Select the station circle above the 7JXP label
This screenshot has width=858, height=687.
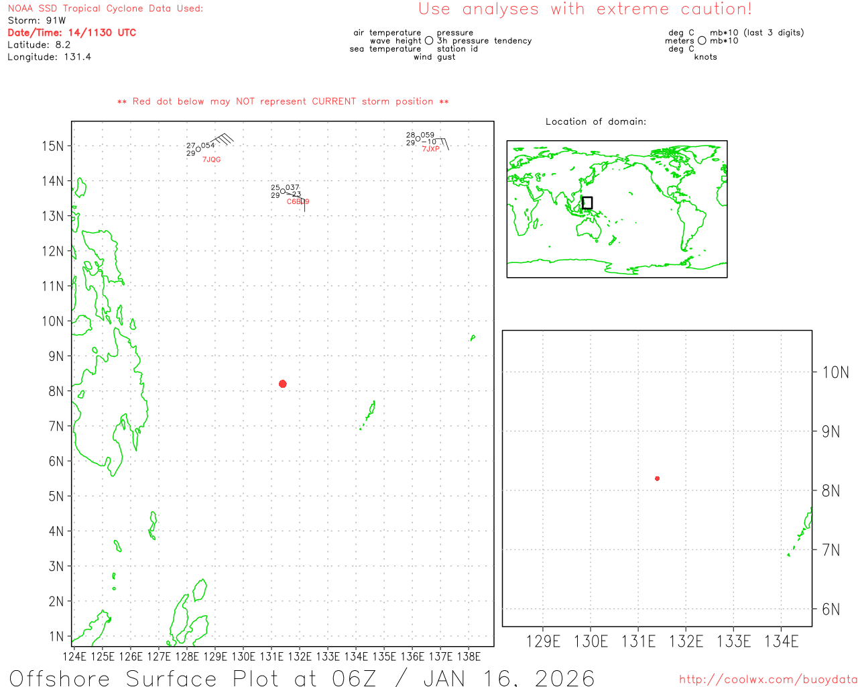point(418,139)
